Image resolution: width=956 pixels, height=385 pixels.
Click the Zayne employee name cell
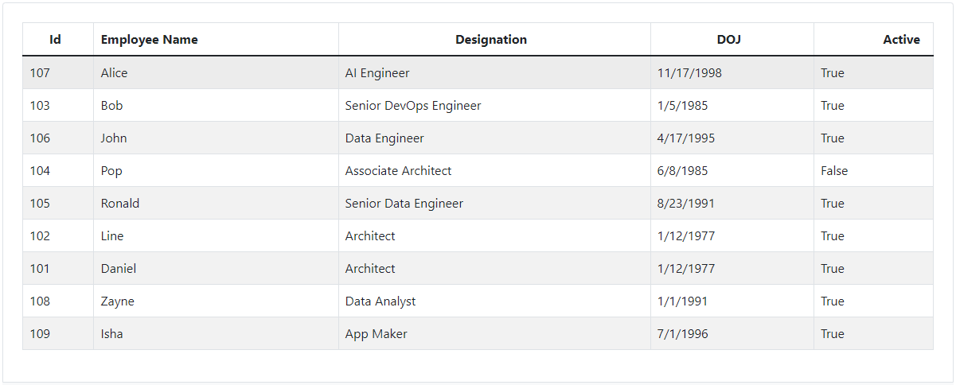click(118, 301)
